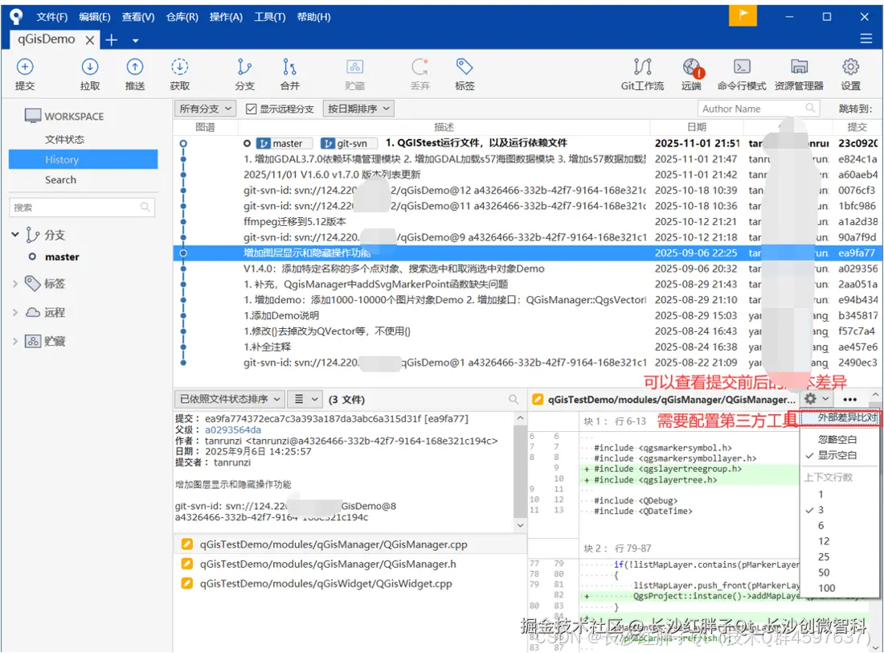
Task: Click the magnifier in Author Name field
Action: pos(810,109)
